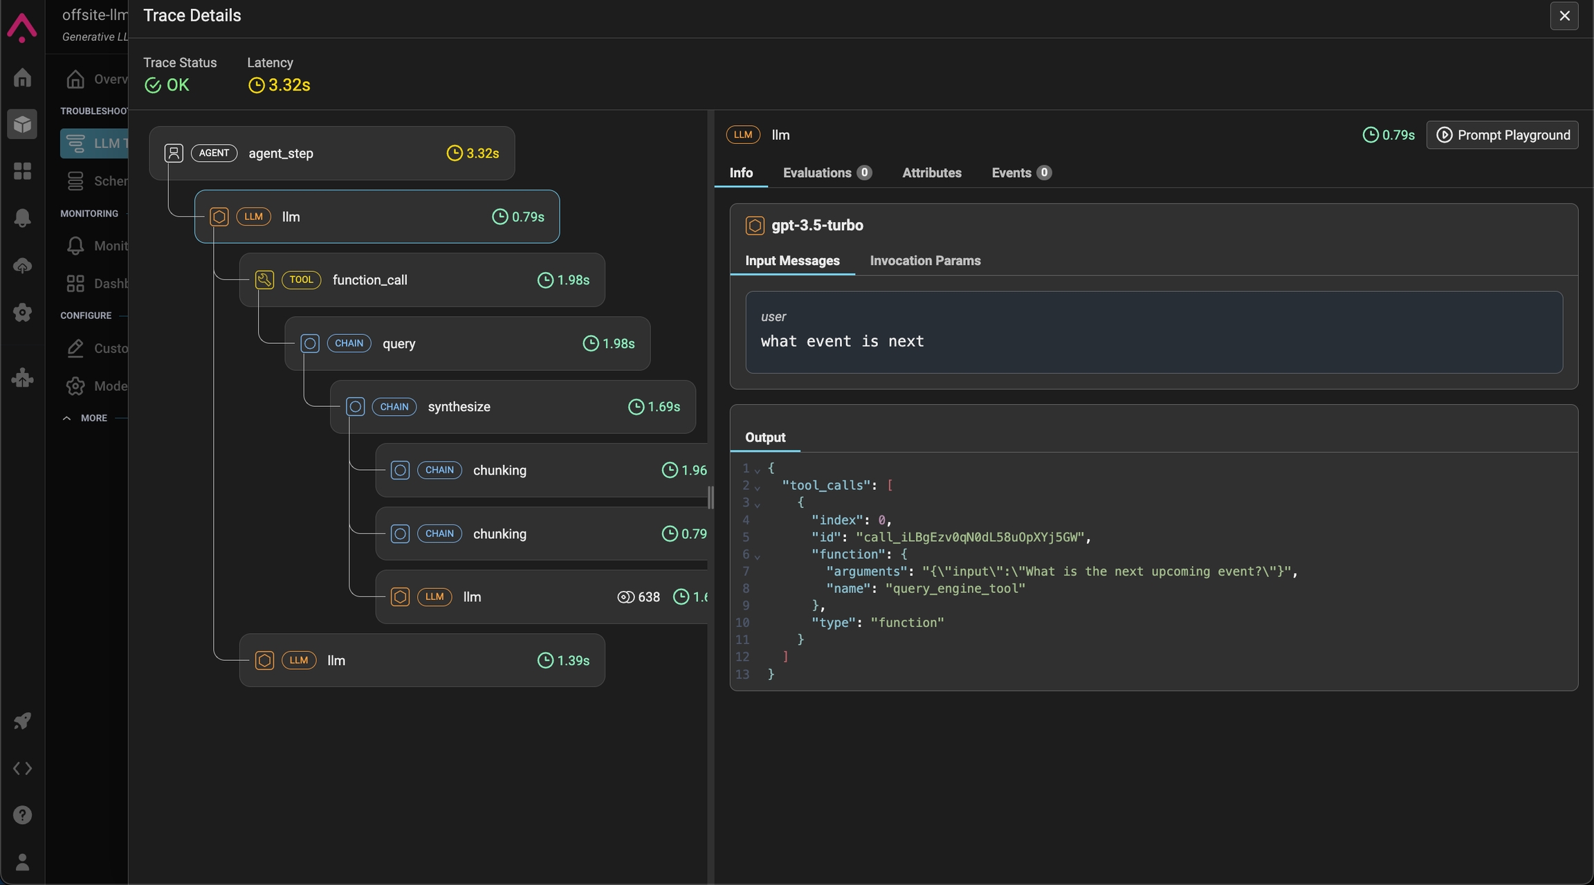Open the dashboards grid icon in rail

click(22, 171)
